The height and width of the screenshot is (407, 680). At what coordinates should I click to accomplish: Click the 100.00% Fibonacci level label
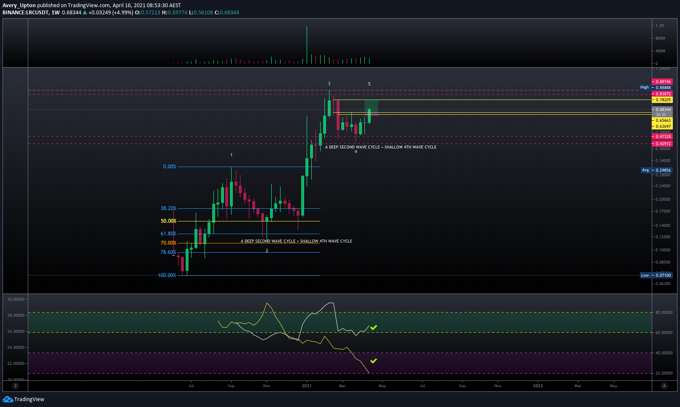pos(167,275)
